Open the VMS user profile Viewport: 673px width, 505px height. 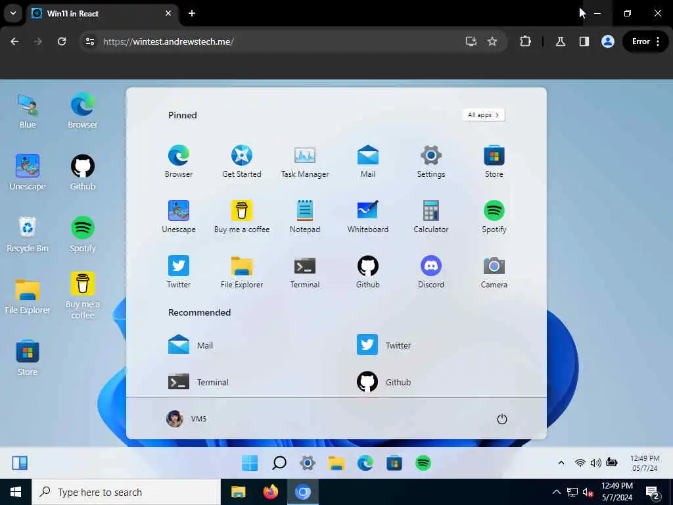186,419
